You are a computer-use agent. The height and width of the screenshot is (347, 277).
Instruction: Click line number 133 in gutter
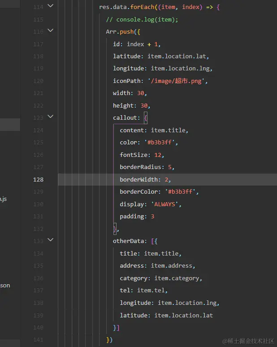pyautogui.click(x=38, y=241)
